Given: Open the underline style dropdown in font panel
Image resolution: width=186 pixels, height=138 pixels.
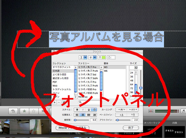Looking at the screenshot, I should (83, 58).
